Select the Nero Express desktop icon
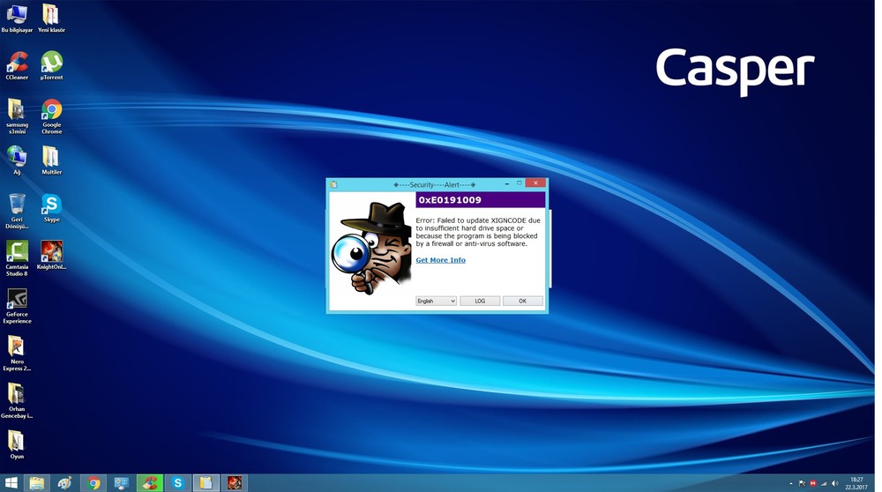The image size is (882, 492). coord(17,354)
